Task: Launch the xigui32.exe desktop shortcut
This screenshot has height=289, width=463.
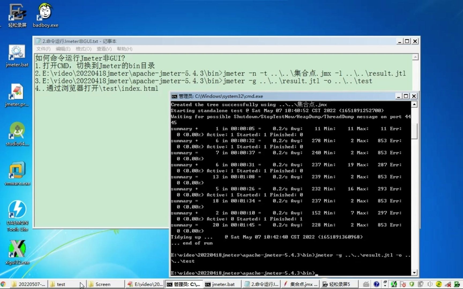Action: pyautogui.click(x=17, y=253)
